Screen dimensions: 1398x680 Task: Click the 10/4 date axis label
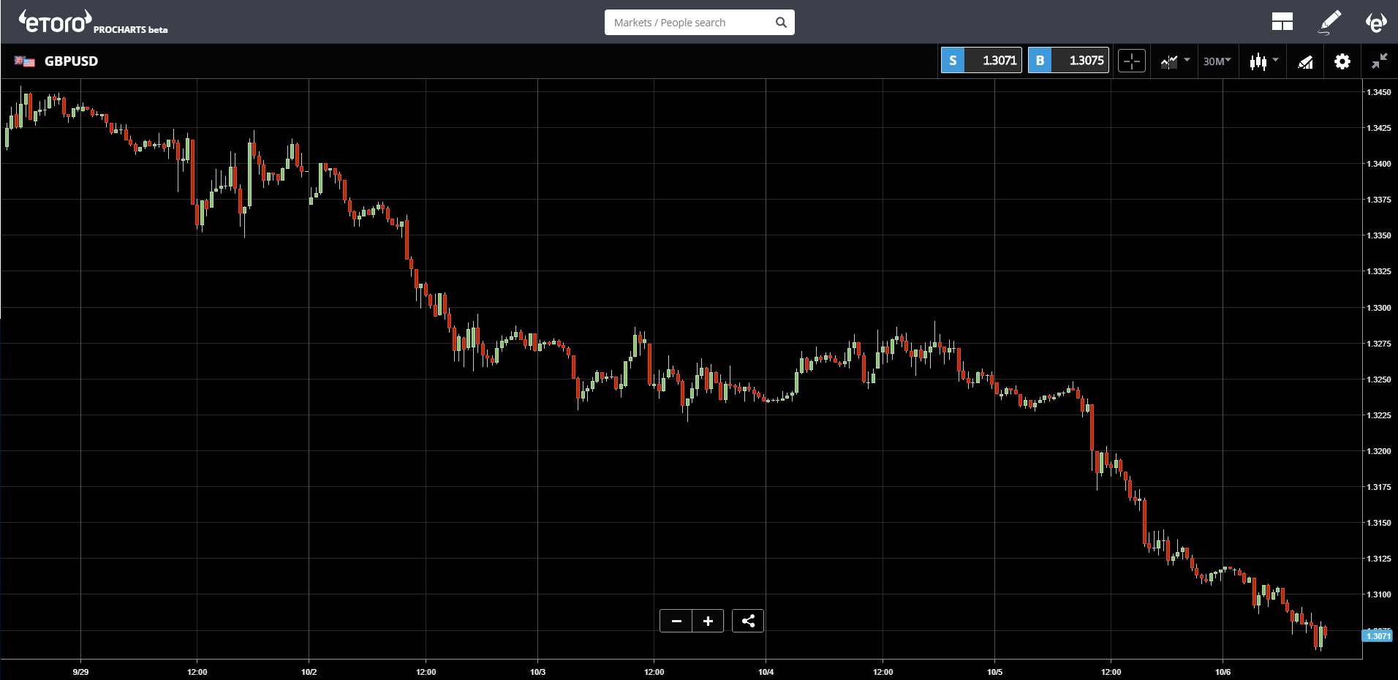[x=766, y=672]
